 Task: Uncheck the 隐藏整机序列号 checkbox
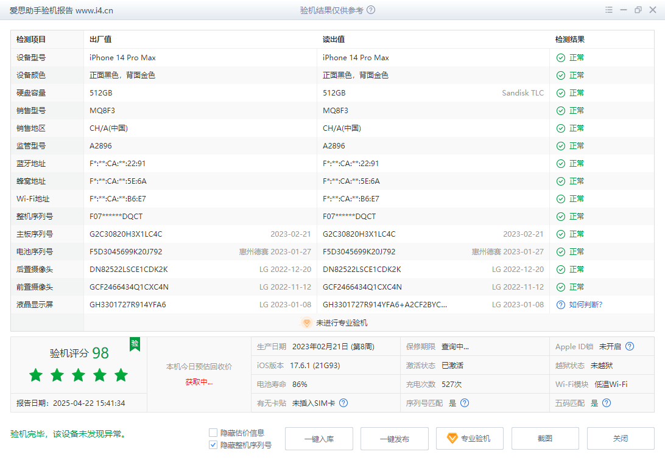[x=213, y=445]
